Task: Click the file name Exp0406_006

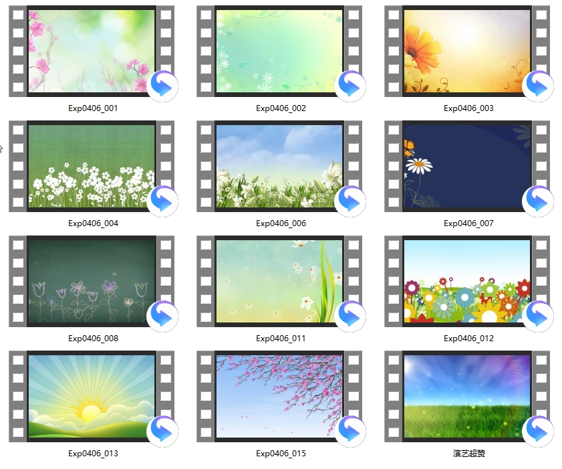Action: tap(281, 223)
